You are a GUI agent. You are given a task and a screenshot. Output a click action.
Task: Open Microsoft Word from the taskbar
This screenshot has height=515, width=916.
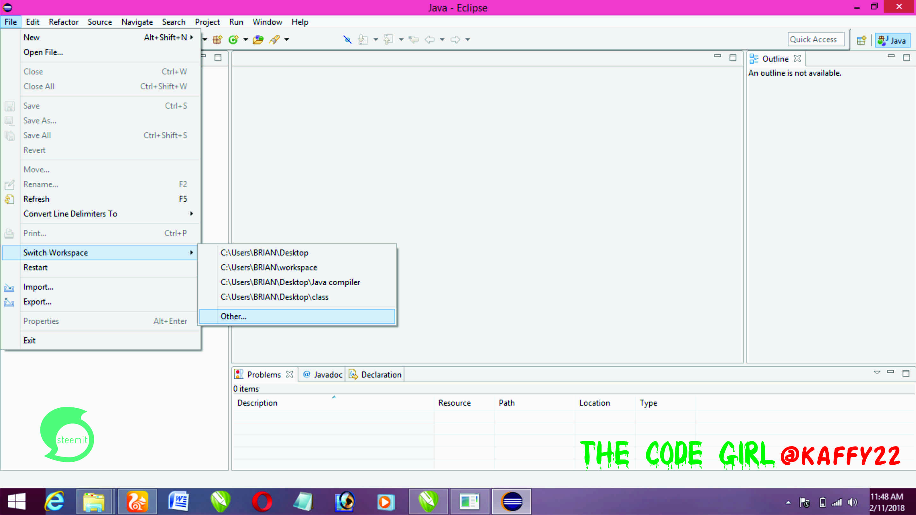[x=179, y=502]
